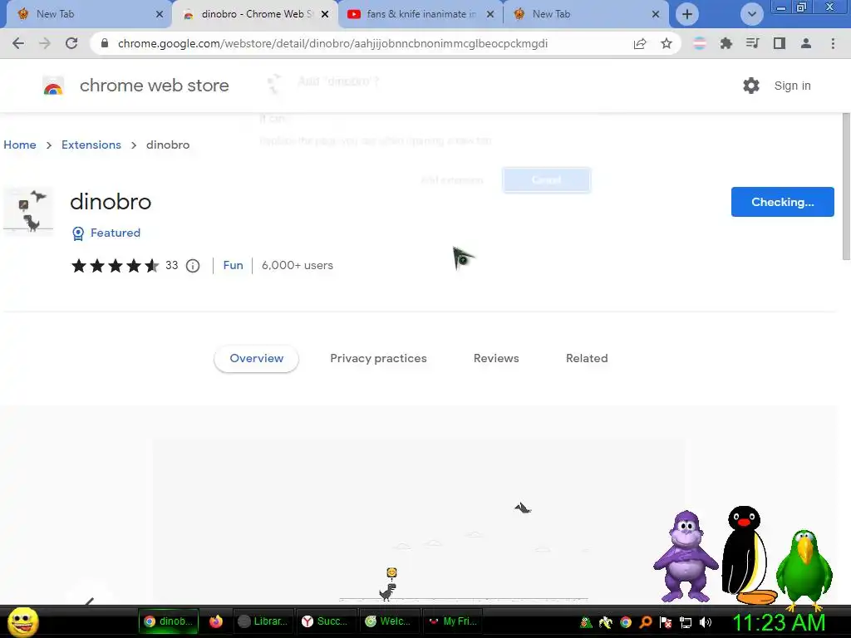Select the Overview tab
This screenshot has width=851, height=638.
tap(256, 358)
